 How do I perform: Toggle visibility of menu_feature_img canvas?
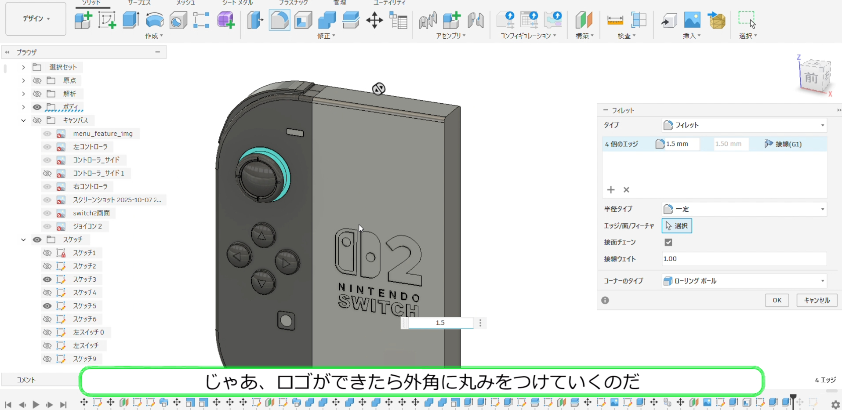47,134
